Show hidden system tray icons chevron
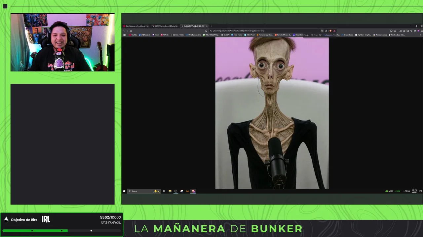Viewport: 423px width, 237px height. click(404, 191)
